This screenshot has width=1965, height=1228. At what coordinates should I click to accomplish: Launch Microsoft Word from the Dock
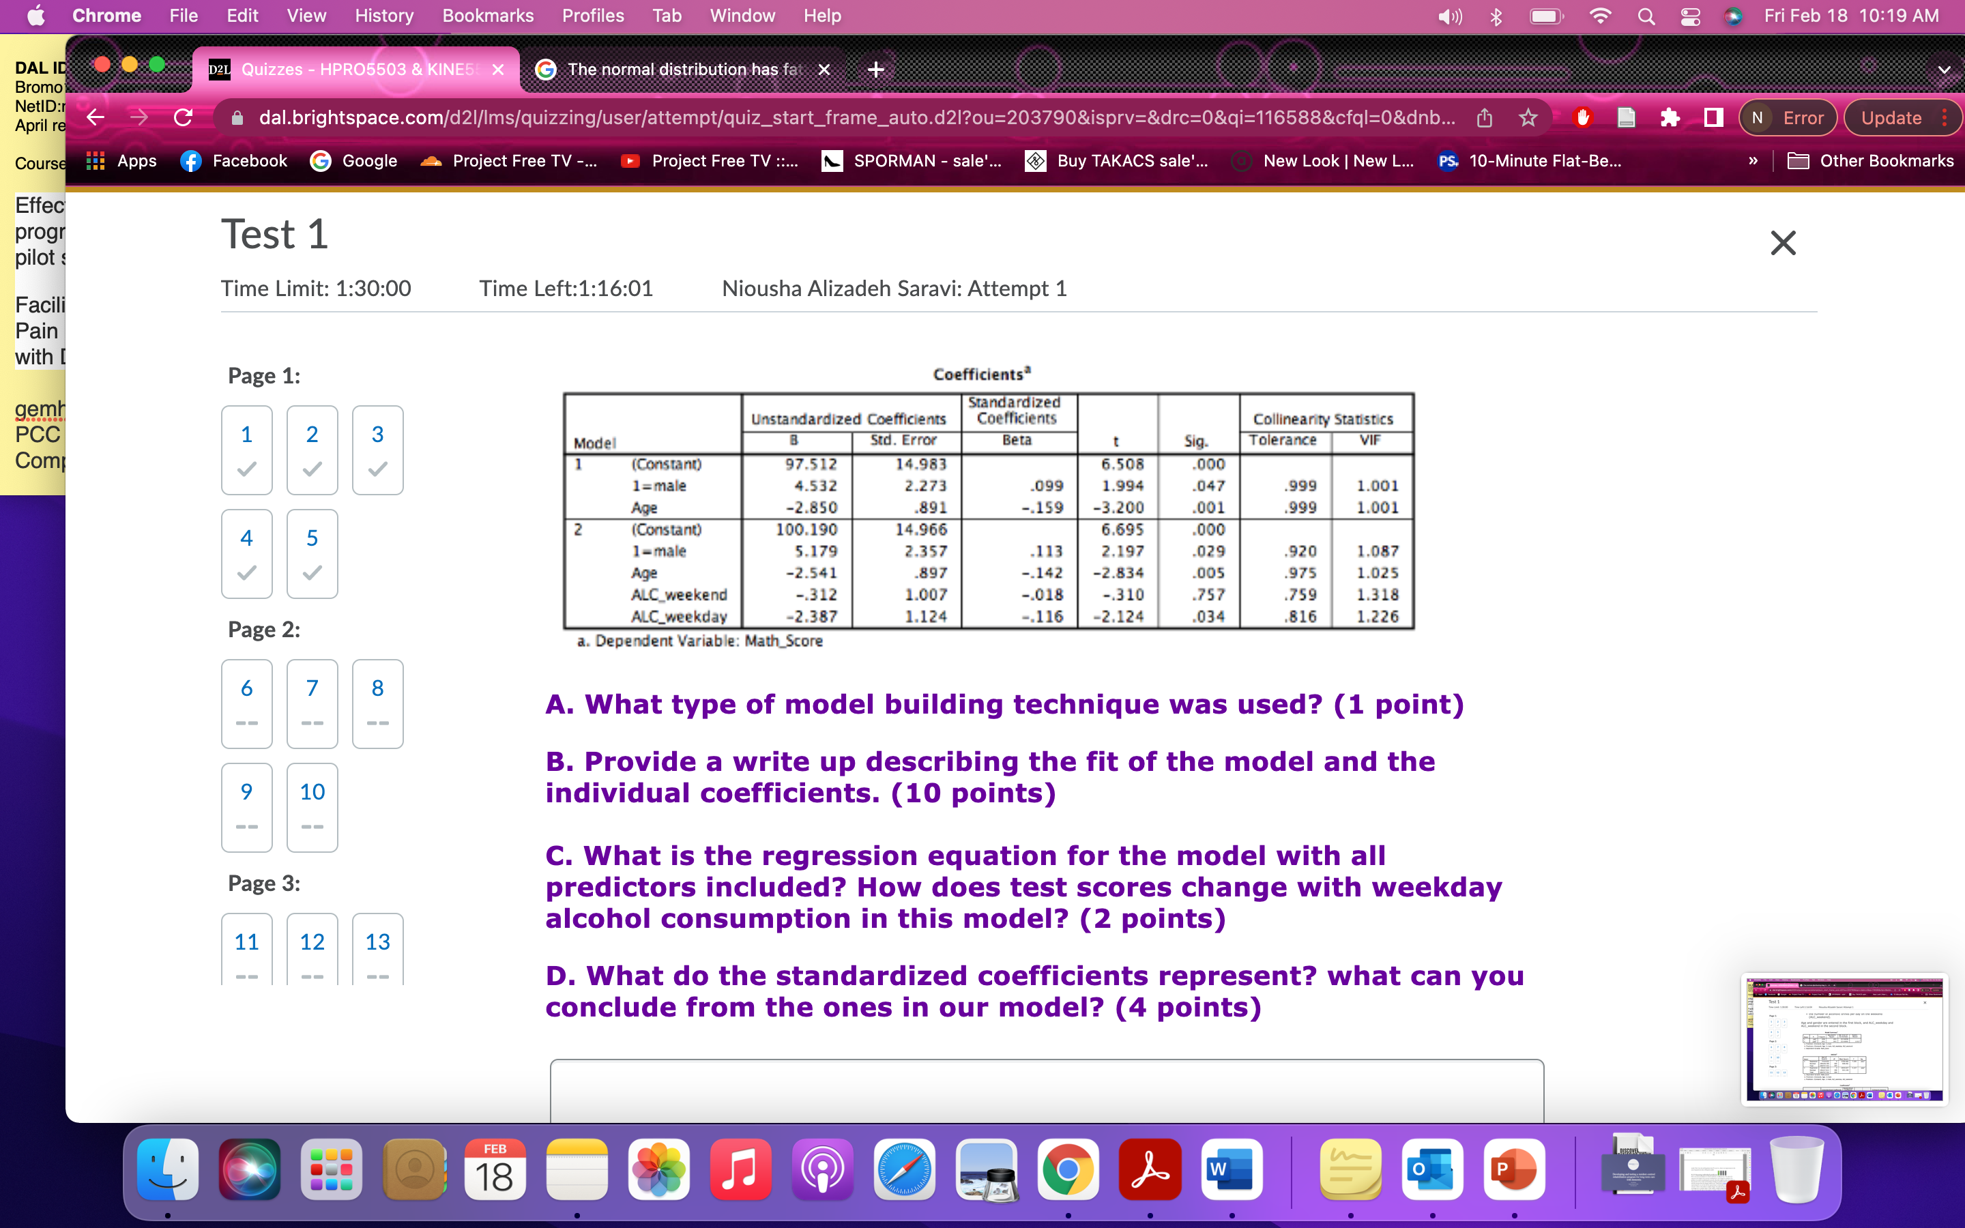pyautogui.click(x=1231, y=1169)
